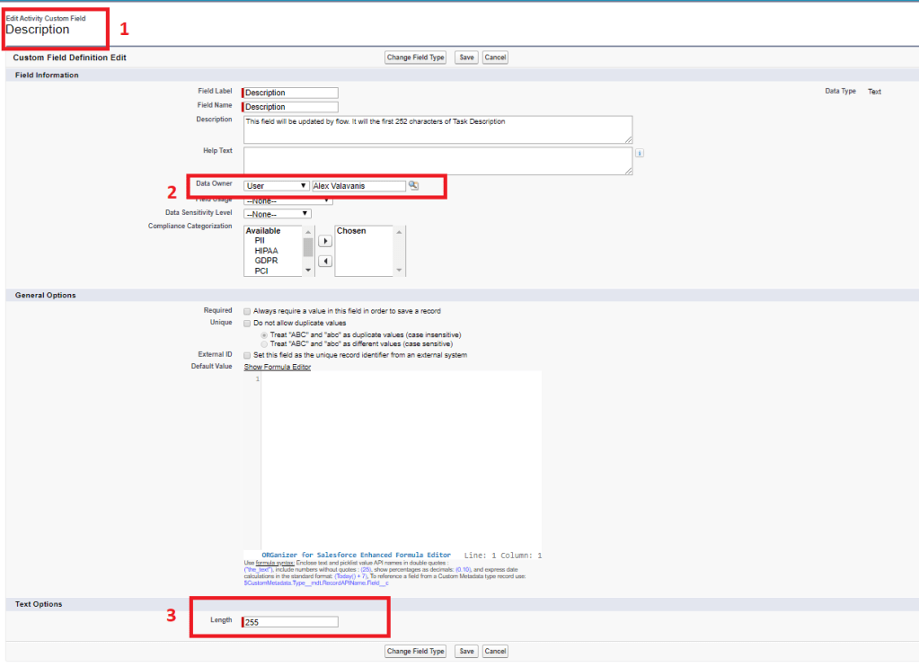Click the Add arrow for Compliance Categorization
This screenshot has height=667, width=919.
click(x=325, y=242)
